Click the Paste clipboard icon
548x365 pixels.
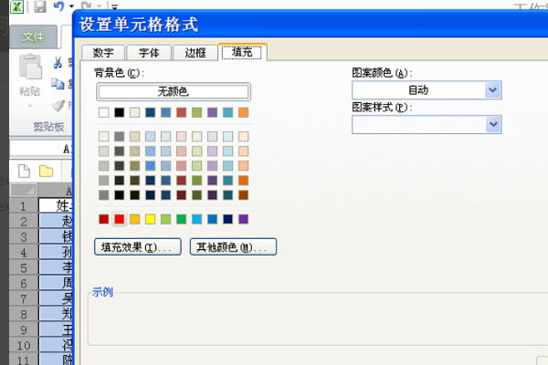point(30,70)
